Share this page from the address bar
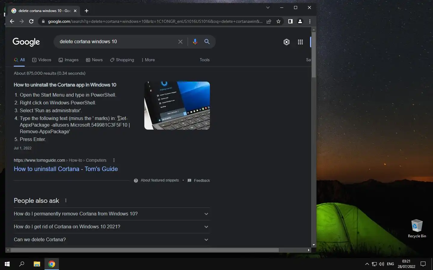The image size is (433, 270). [269, 21]
